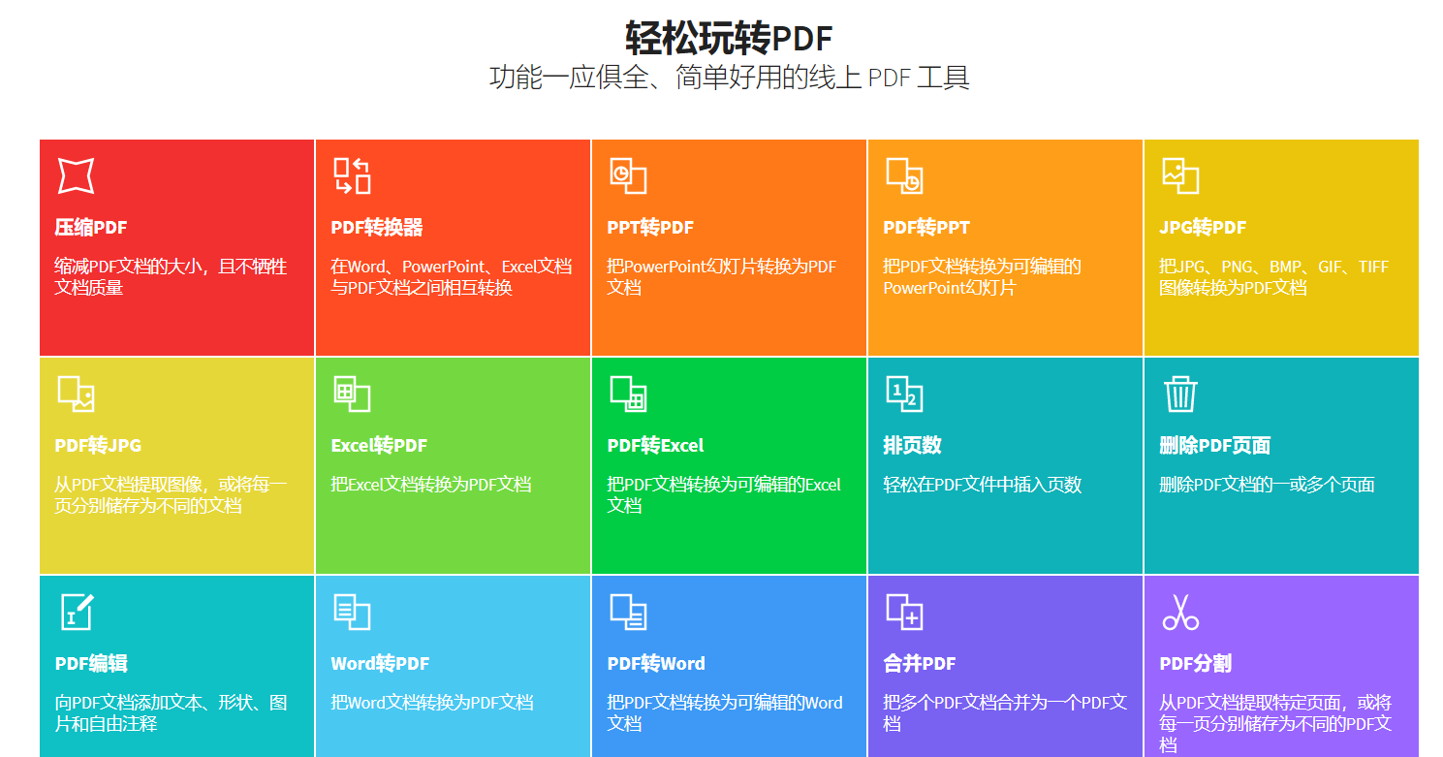Image resolution: width=1443 pixels, height=757 pixels.
Task: Select the PDF分割 title
Action: pyautogui.click(x=1196, y=664)
